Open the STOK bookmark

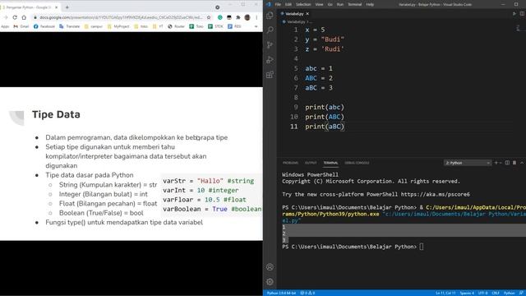[x=215, y=26]
